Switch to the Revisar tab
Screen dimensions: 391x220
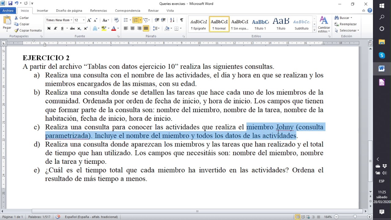click(x=153, y=11)
